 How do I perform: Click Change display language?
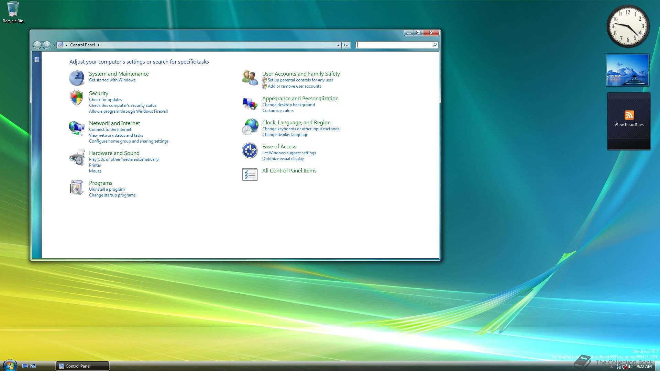pyautogui.click(x=285, y=135)
